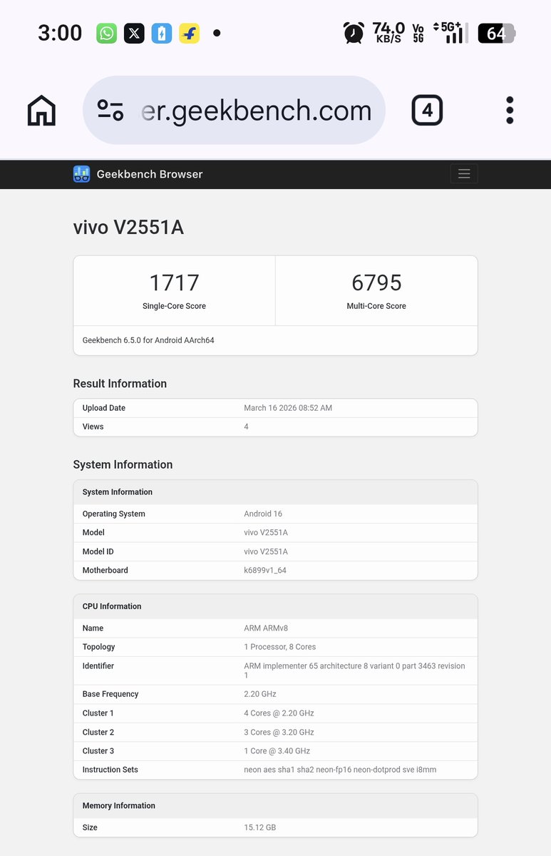
Task: Select upload date March 16 2026 08:52 AM
Action: coord(288,408)
